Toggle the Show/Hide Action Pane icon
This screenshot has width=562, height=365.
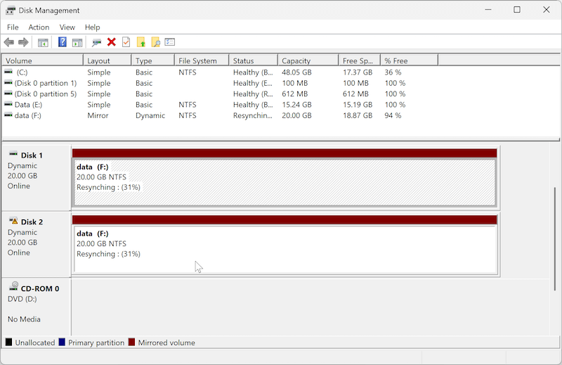(77, 43)
